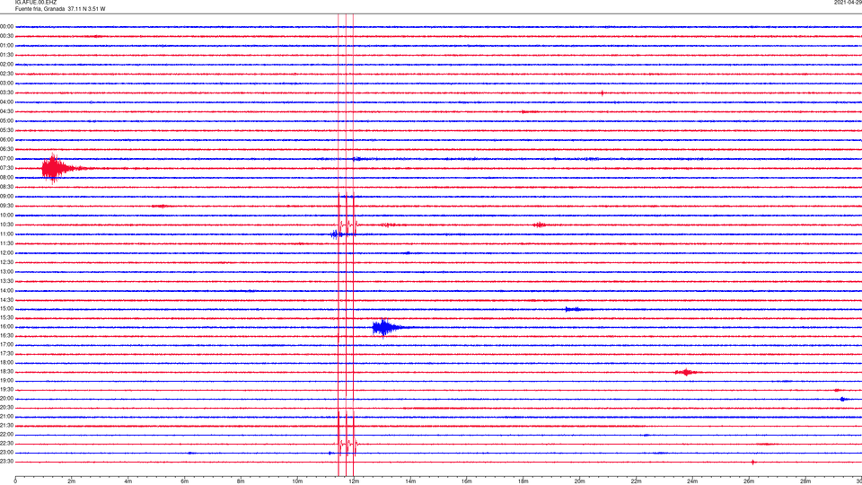Click the red event near 5m on 09:30 trace
Image resolution: width=862 pixels, height=485 pixels.
(161, 207)
